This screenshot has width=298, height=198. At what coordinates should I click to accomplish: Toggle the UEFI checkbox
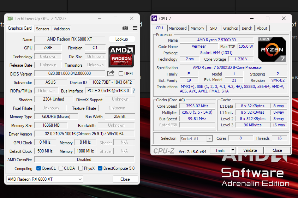coord(121,73)
